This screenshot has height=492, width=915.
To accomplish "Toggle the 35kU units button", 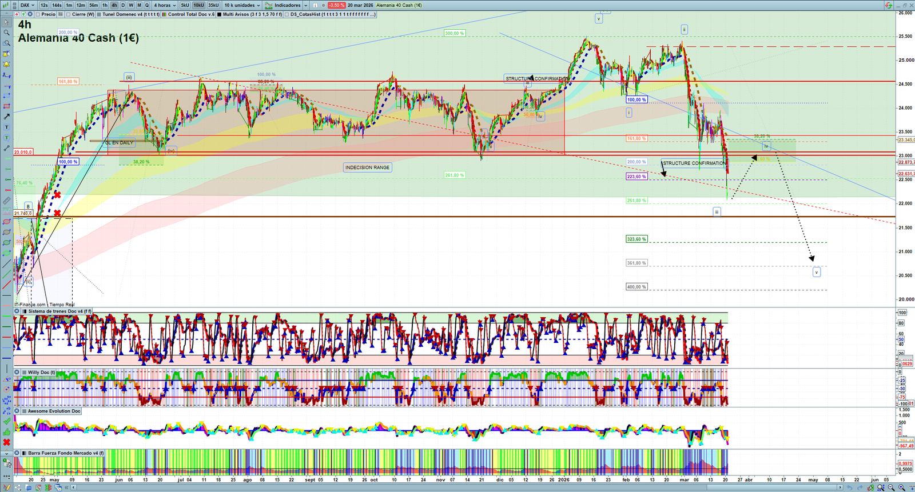I will (x=213, y=5).
